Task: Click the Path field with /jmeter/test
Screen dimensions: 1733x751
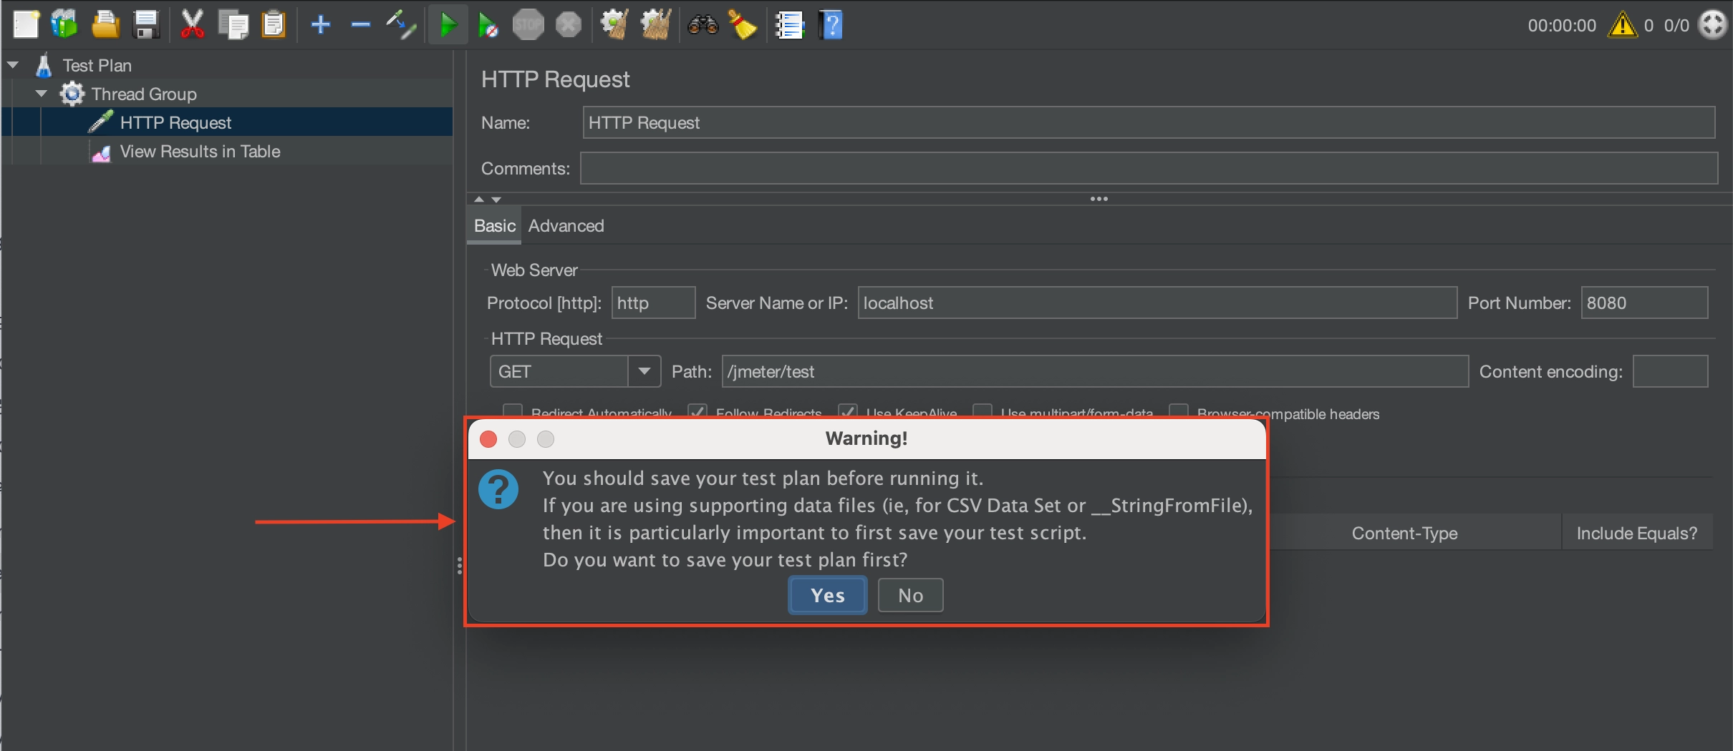Action: tap(1095, 371)
